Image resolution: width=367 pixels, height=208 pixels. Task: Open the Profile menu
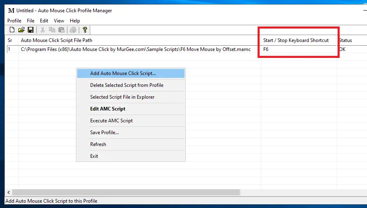(14, 21)
